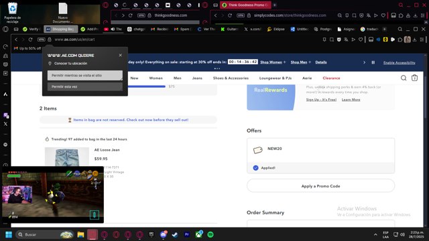Switch to the Eclipse tab
The height and width of the screenshot is (241, 429).
pos(276,29)
